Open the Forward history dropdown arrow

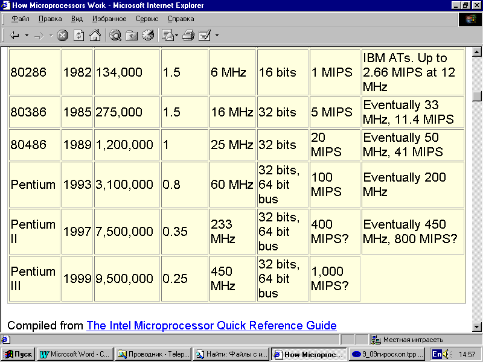click(x=51, y=36)
